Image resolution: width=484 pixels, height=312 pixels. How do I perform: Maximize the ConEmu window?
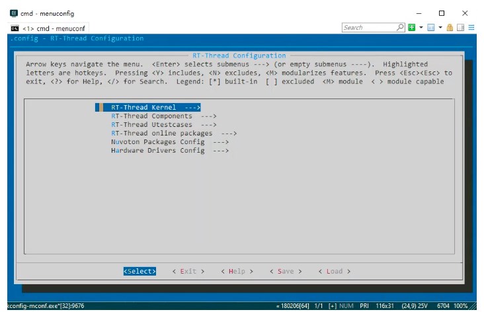pos(442,13)
